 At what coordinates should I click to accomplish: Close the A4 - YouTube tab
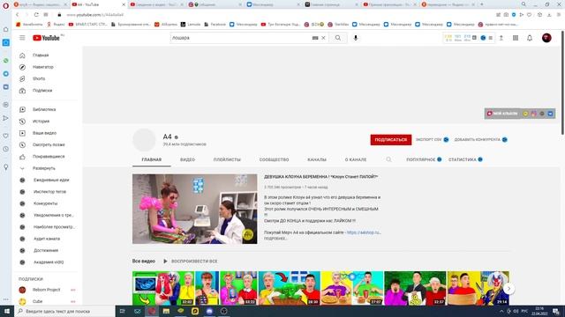click(x=124, y=4)
